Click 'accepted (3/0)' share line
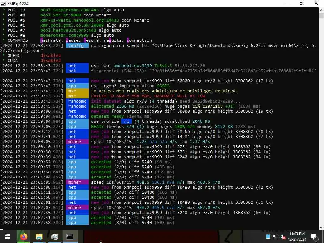Screen dimensions: 324x243 tap(133, 172)
